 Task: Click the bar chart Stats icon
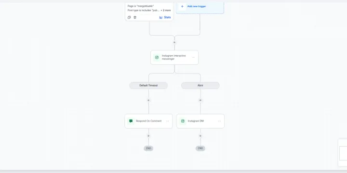pos(161,17)
